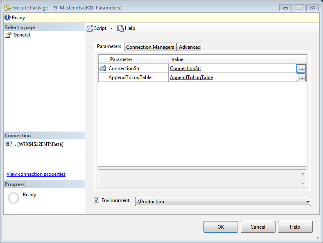Screen dimensions: 323x243
Task: Click the Execute Package title bar icon
Action: [x=7, y=8]
